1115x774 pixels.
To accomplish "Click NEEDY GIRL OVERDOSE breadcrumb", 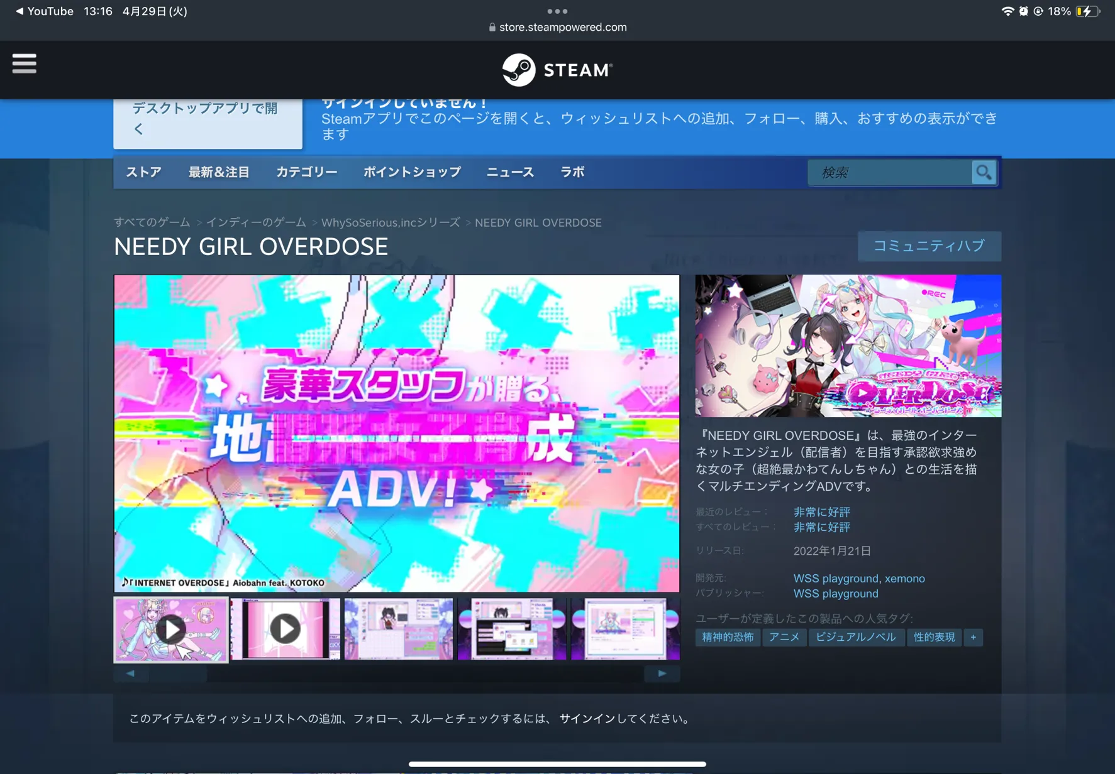I will point(538,222).
